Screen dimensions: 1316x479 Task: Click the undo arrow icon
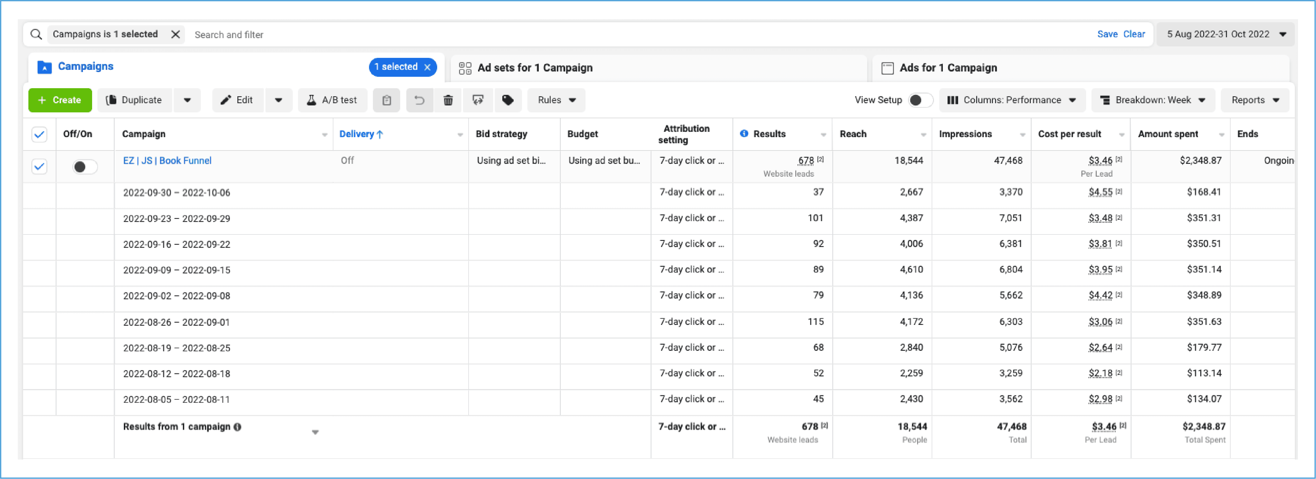(x=419, y=100)
